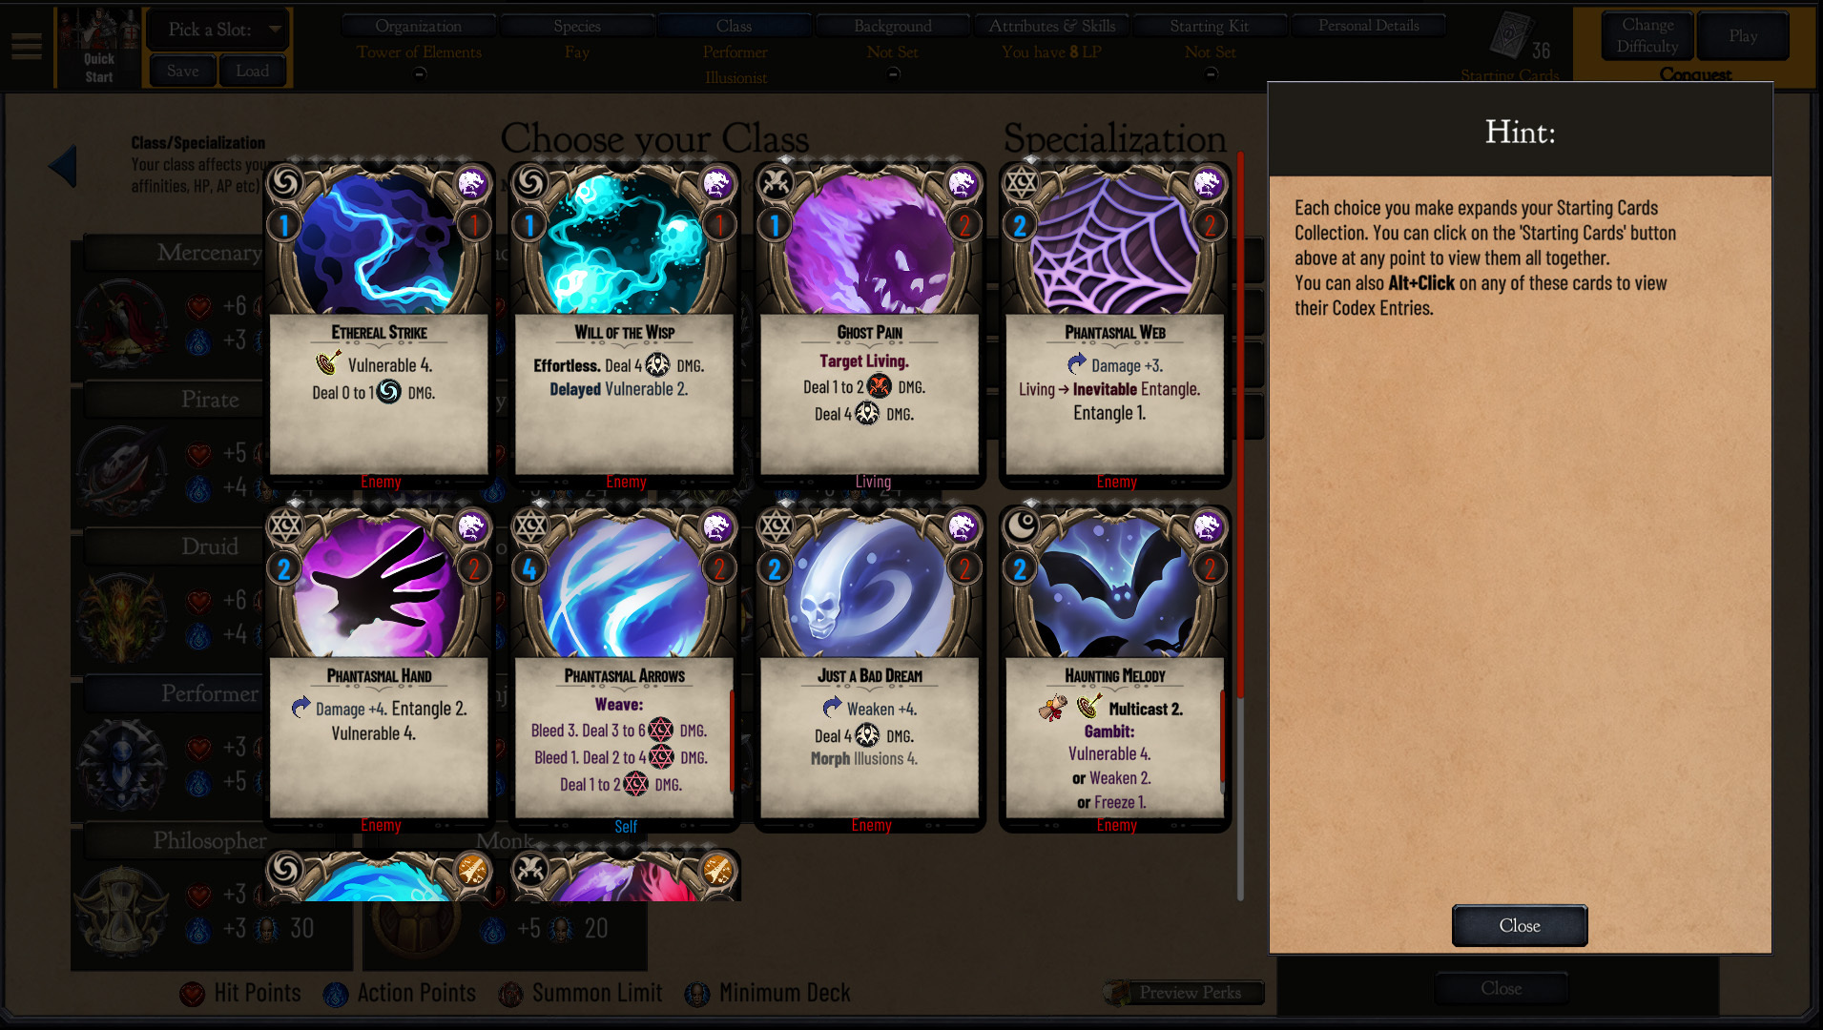Viewport: 1823px width, 1030px height.
Task: Click the Change Difficulty button
Action: (x=1647, y=36)
